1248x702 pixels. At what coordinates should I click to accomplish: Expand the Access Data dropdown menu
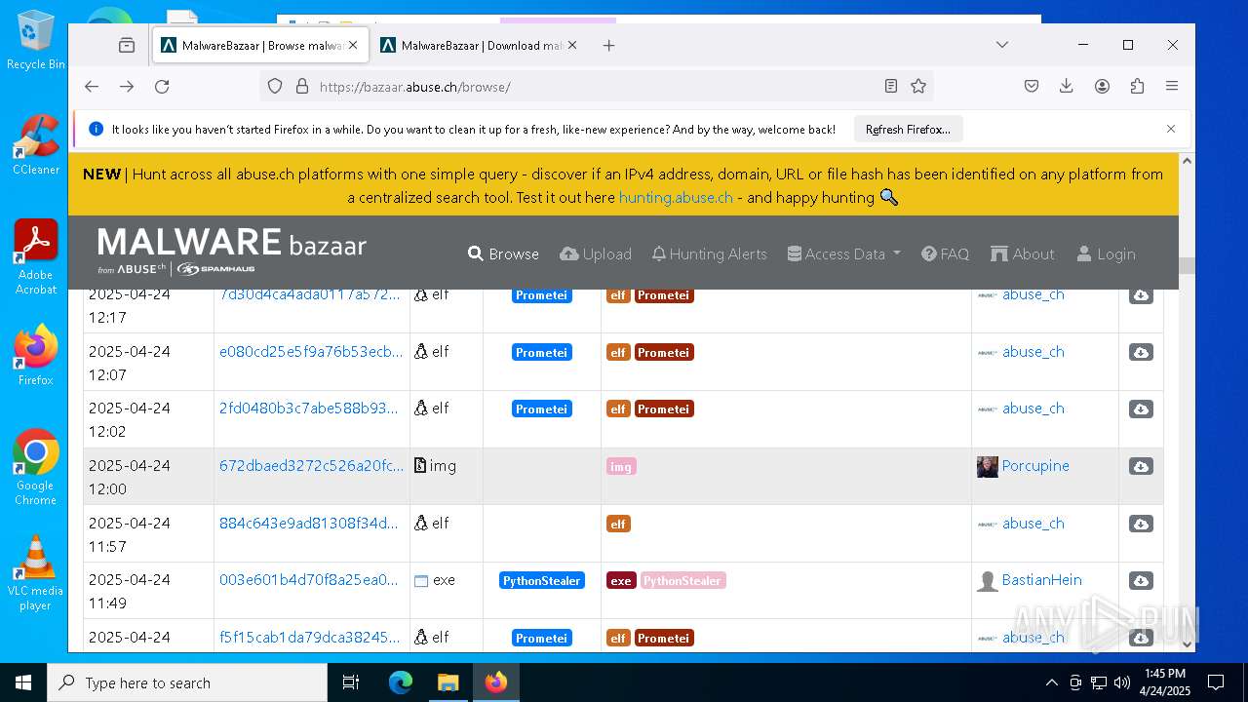point(844,253)
